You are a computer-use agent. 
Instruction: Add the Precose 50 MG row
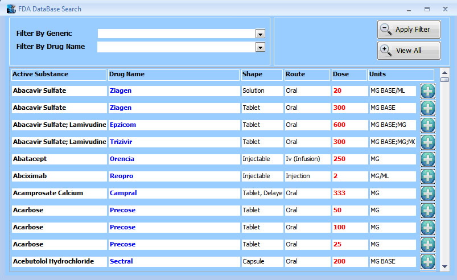point(427,211)
